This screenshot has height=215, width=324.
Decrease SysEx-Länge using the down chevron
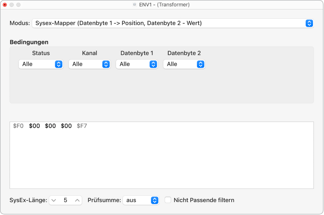pyautogui.click(x=54, y=200)
